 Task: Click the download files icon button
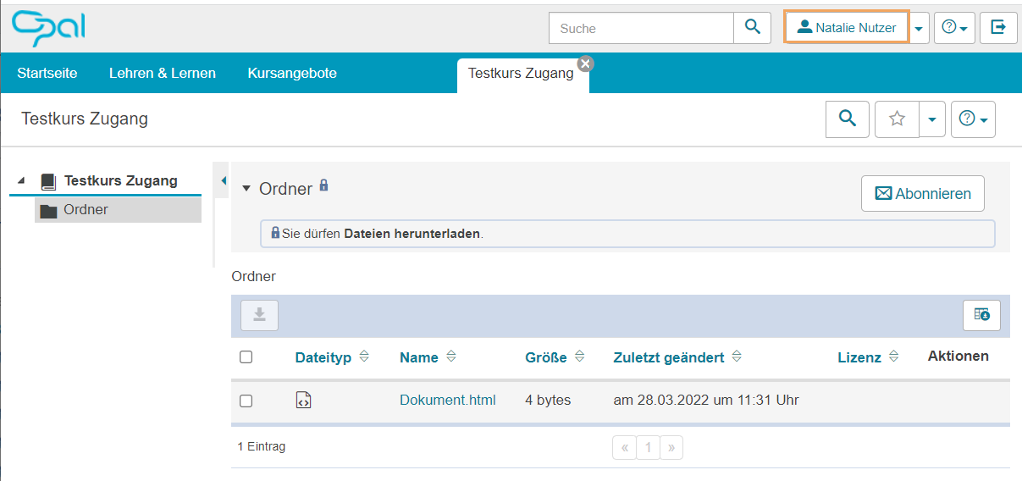259,315
